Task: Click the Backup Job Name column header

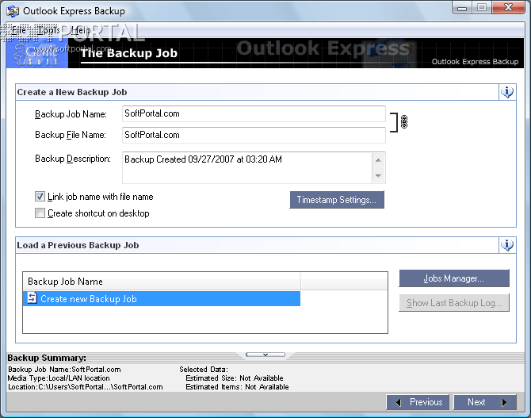Action: point(161,282)
